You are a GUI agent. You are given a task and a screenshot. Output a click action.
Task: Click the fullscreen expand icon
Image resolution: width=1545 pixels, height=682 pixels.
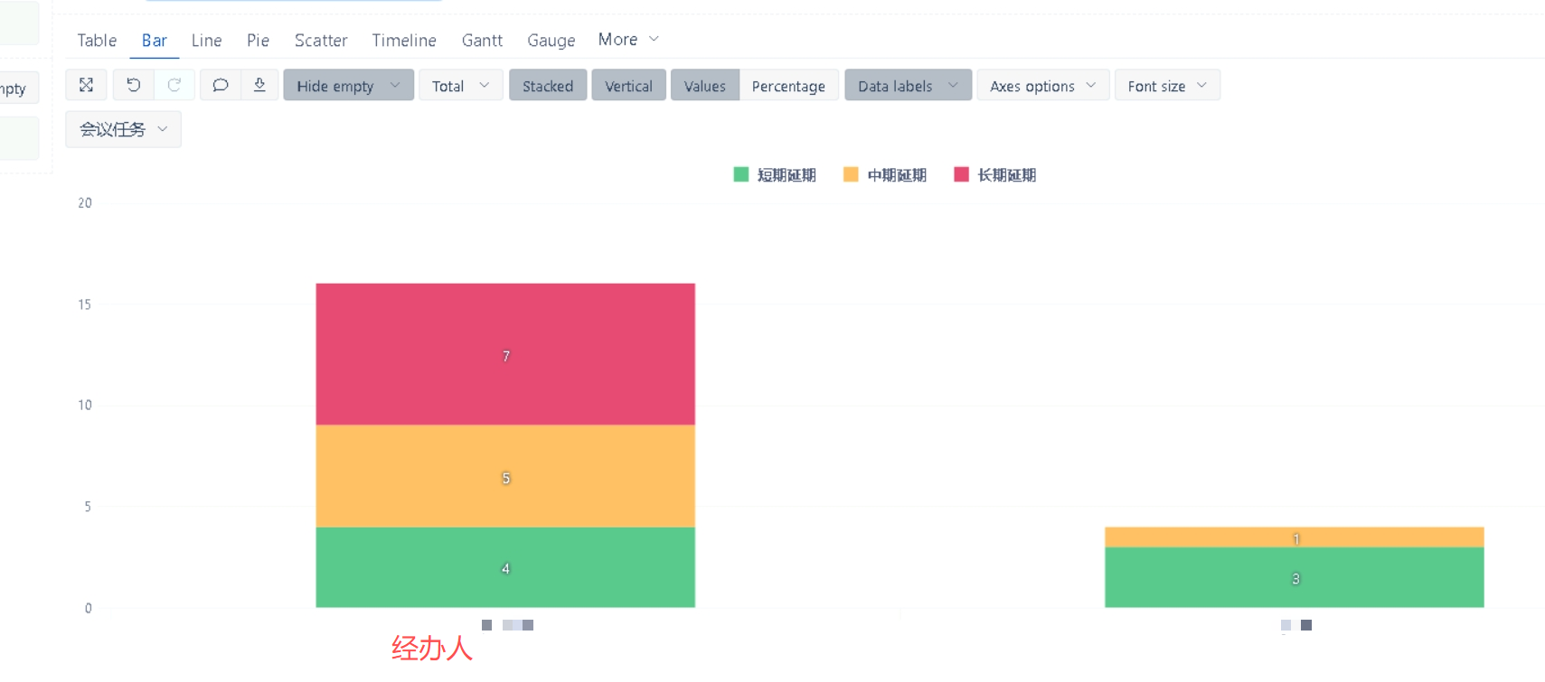click(x=86, y=85)
